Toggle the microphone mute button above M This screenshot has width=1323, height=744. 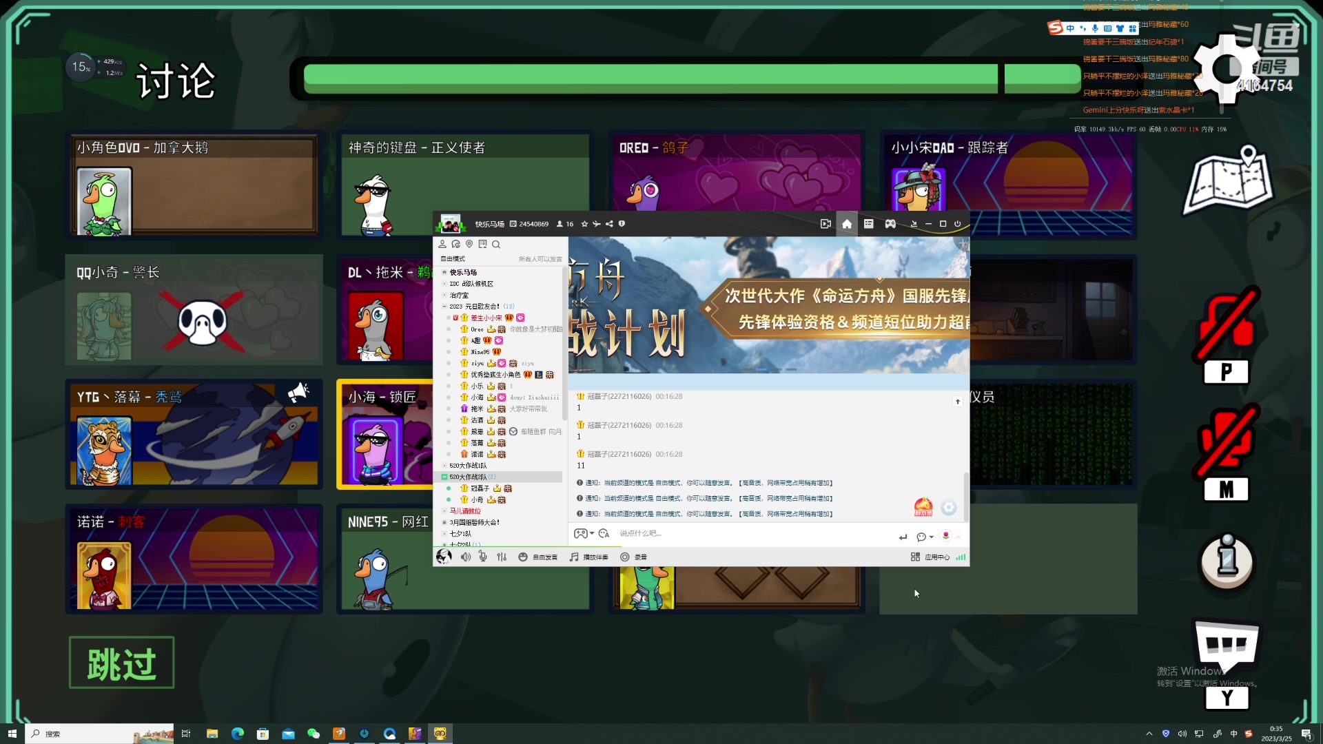tap(1227, 441)
